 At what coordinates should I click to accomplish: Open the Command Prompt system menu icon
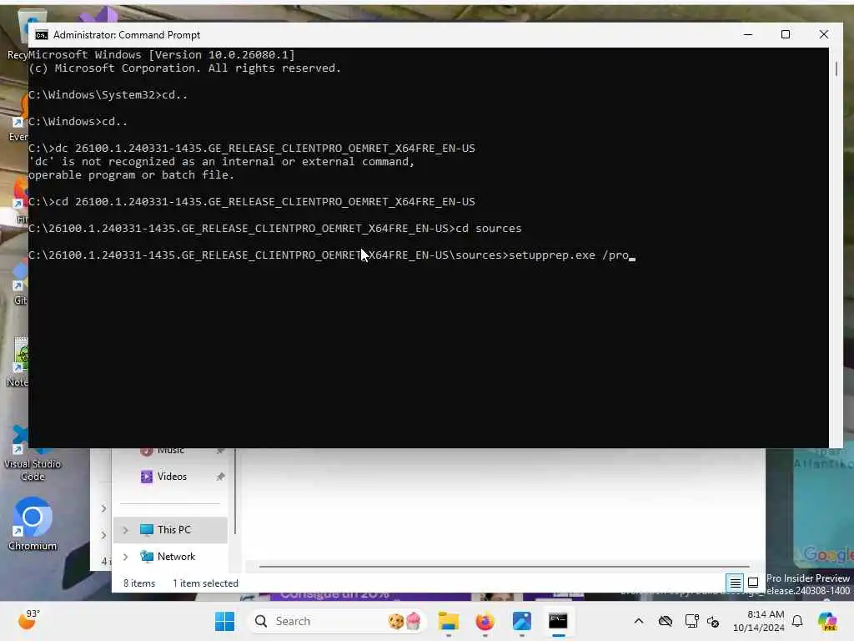(x=42, y=35)
